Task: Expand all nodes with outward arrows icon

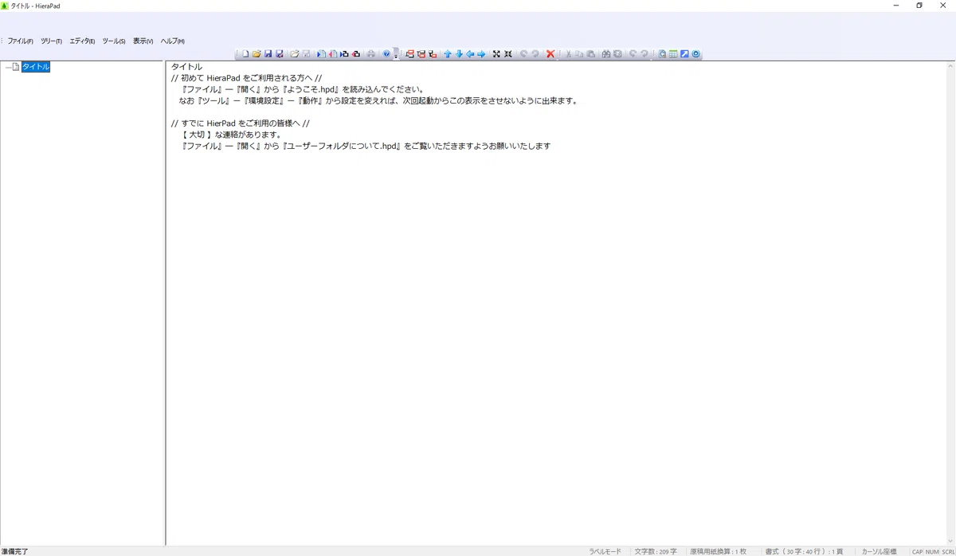Action: tap(496, 54)
